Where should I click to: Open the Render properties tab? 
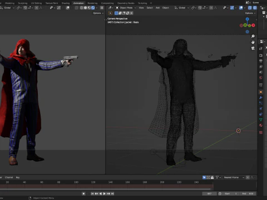(x=261, y=55)
